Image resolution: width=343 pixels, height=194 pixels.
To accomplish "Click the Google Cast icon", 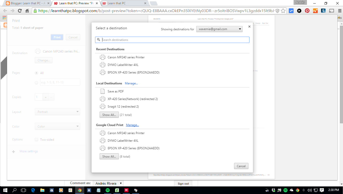I will (x=332, y=11).
